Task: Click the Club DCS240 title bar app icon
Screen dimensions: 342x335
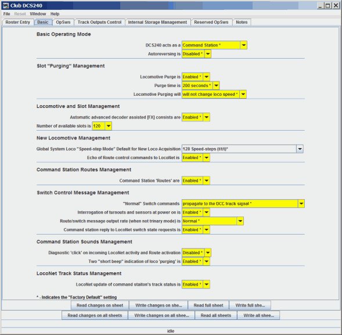Action: [x=6, y=5]
